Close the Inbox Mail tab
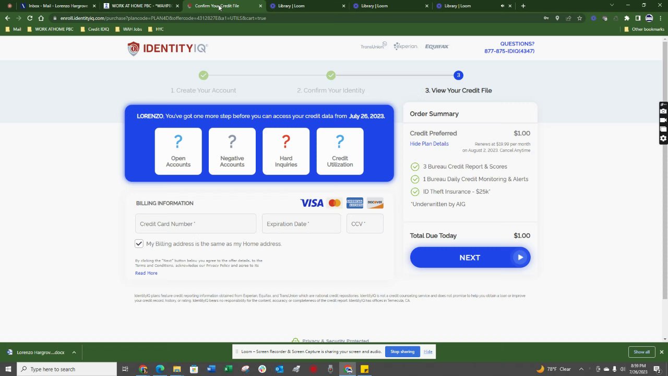 94,6
